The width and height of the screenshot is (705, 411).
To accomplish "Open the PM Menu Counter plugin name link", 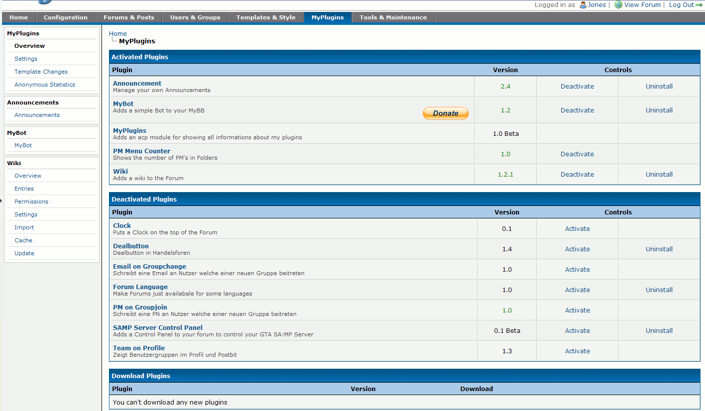I will point(141,151).
